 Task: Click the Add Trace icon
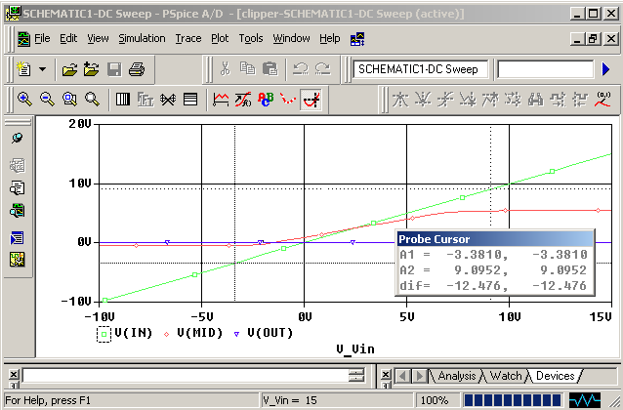click(221, 99)
